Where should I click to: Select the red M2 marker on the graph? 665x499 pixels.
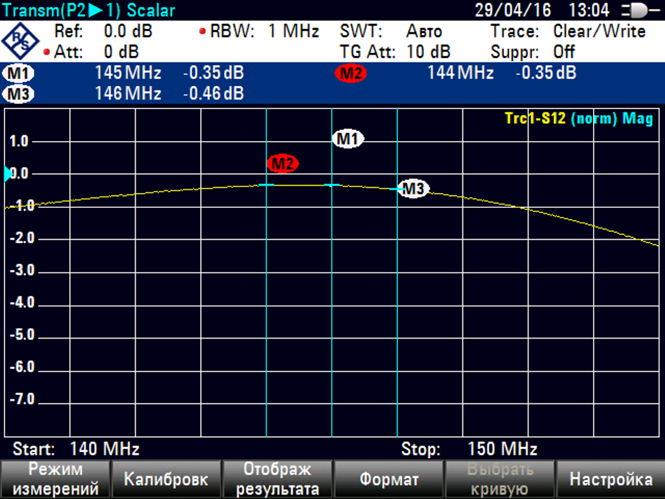[283, 163]
